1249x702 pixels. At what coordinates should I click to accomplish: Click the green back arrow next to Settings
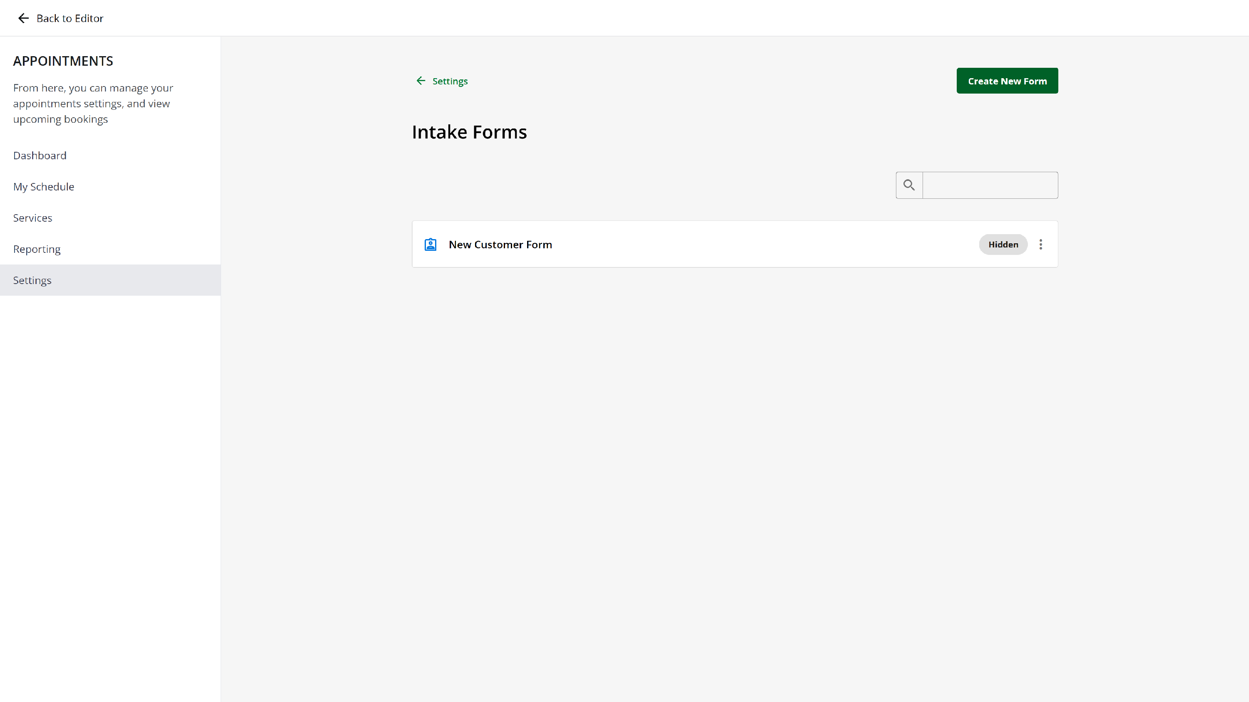pos(420,81)
